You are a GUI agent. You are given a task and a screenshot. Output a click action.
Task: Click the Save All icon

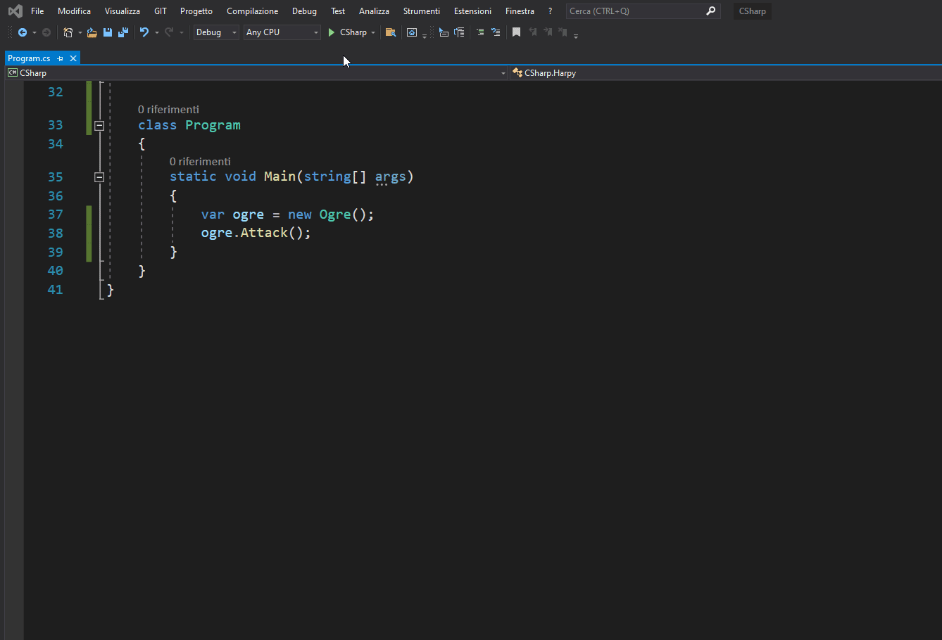click(123, 32)
